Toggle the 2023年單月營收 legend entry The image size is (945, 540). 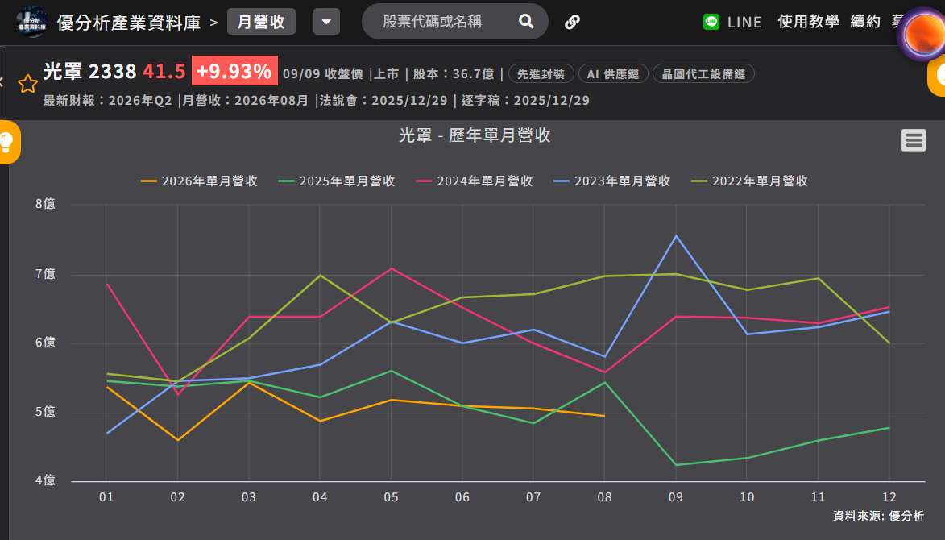(x=611, y=181)
